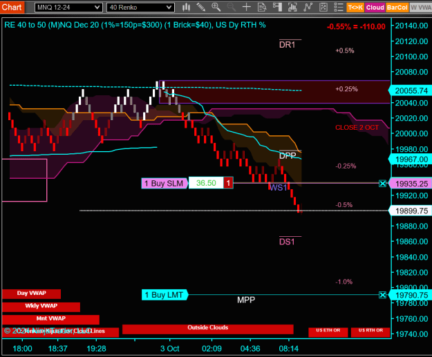Click the 19935.25 stop price marker

(x=411, y=184)
